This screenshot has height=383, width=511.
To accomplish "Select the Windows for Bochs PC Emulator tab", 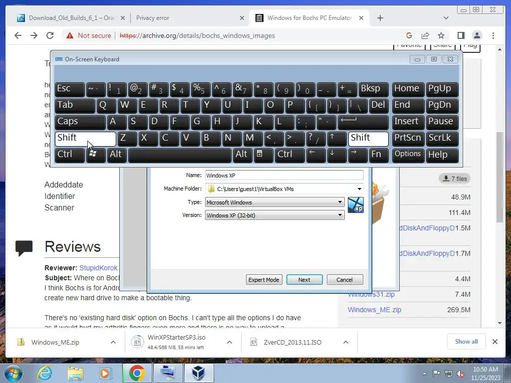I will tap(309, 18).
